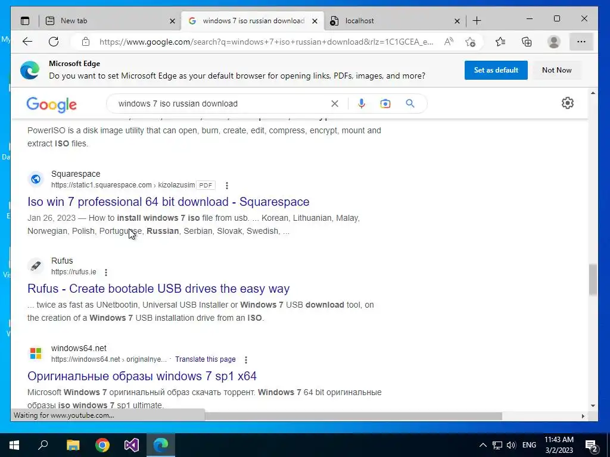Open the tab actions menu icon
Screen dimensions: 610x457
pyautogui.click(x=25, y=21)
